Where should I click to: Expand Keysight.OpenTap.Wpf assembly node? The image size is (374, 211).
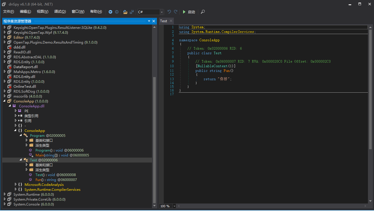[5, 32]
